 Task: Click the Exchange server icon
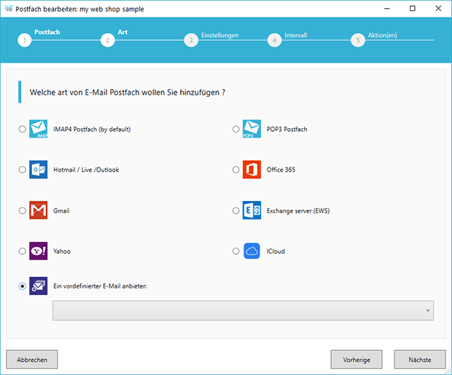tap(252, 210)
